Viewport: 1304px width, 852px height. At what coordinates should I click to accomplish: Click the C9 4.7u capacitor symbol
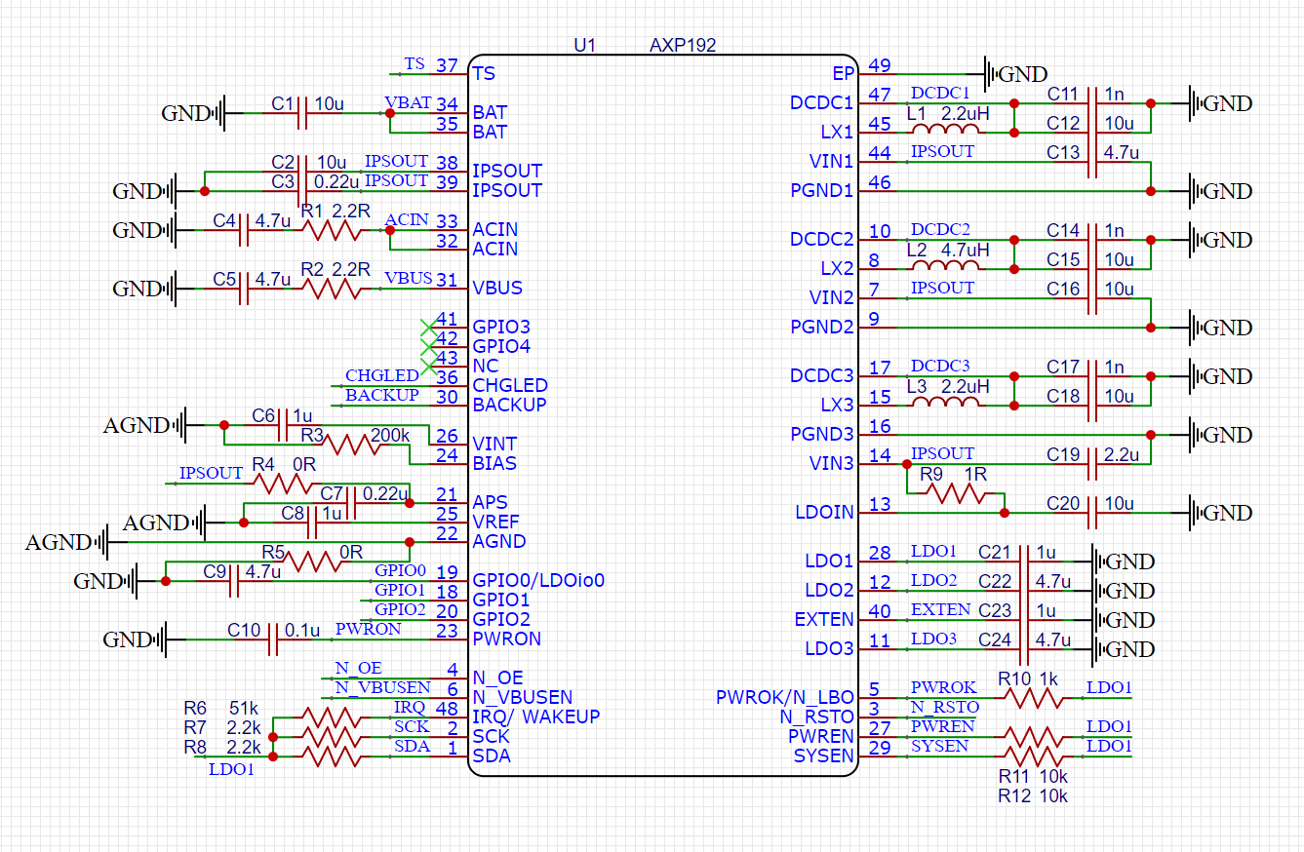(233, 581)
